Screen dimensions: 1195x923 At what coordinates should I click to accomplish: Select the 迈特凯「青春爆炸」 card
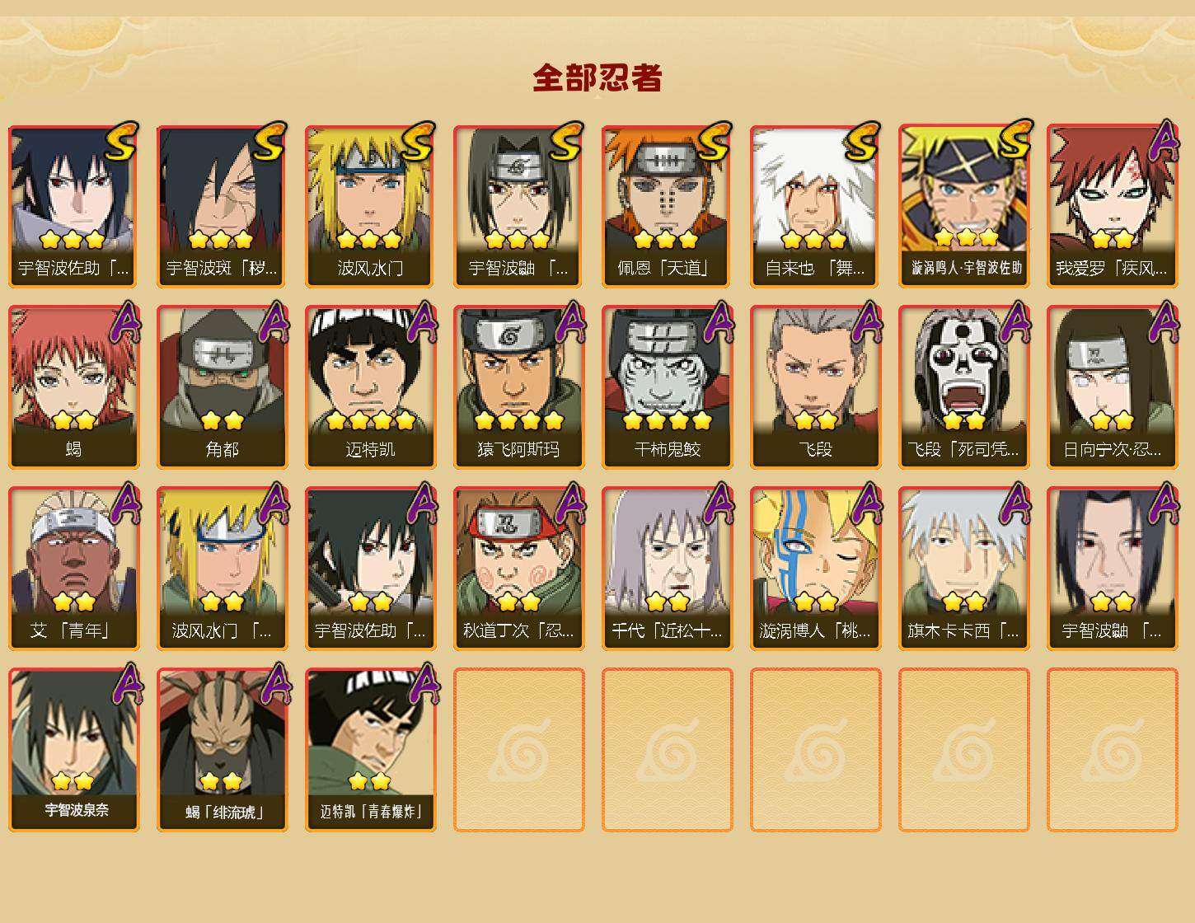370,750
